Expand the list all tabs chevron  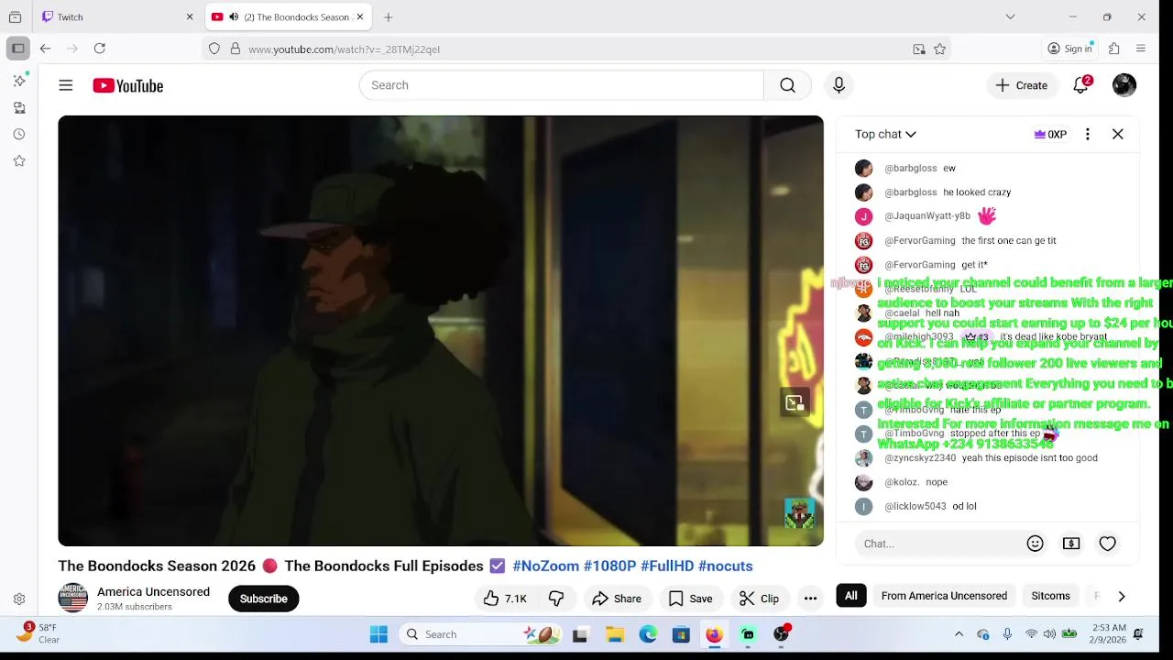point(1010,16)
